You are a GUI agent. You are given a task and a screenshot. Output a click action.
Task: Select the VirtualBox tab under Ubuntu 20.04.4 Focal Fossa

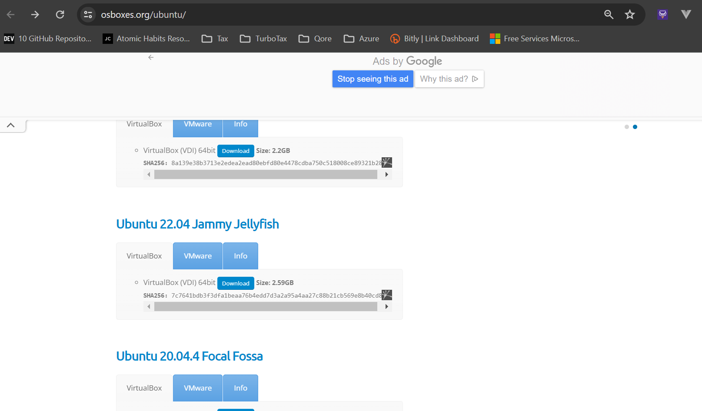144,388
